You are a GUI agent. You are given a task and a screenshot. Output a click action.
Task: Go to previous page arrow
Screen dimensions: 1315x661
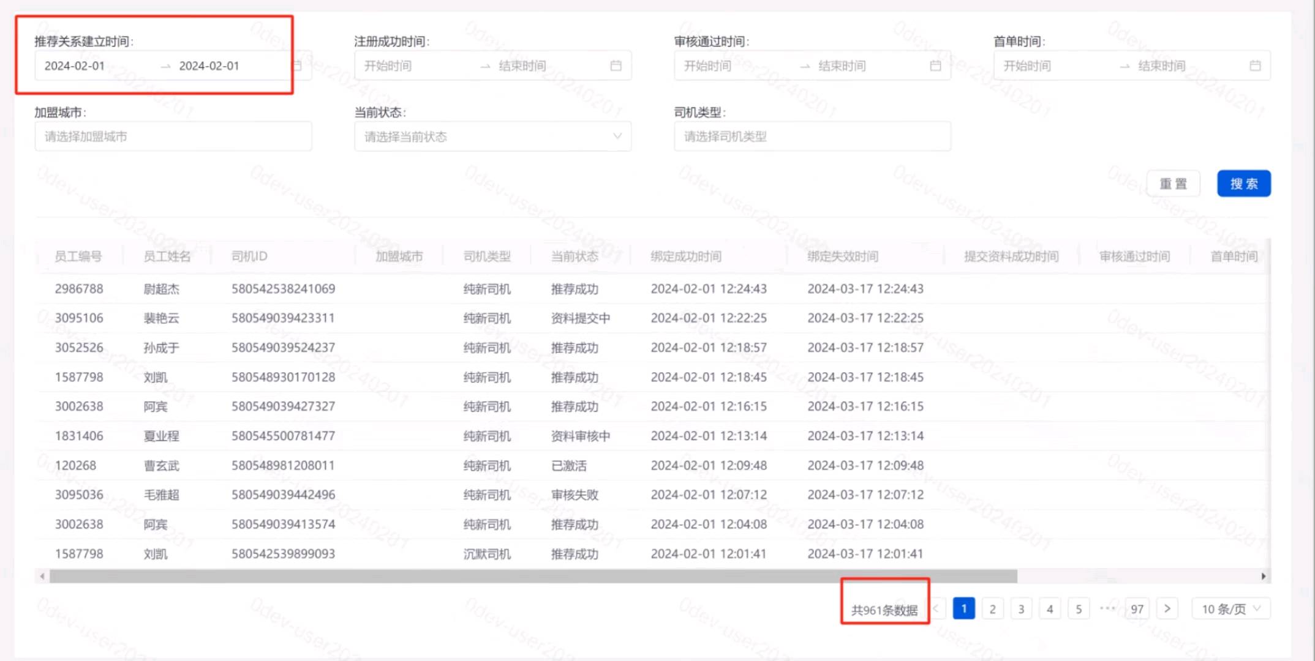click(936, 608)
